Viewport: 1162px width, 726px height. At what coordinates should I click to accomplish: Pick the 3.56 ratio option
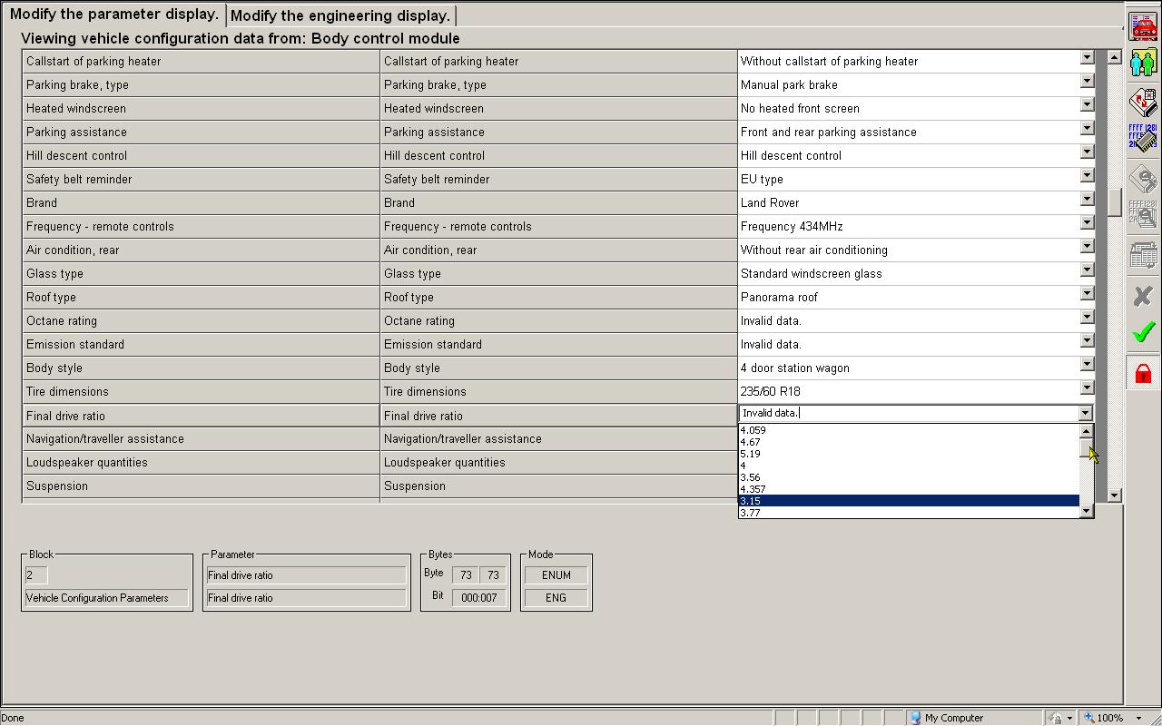pyautogui.click(x=909, y=477)
